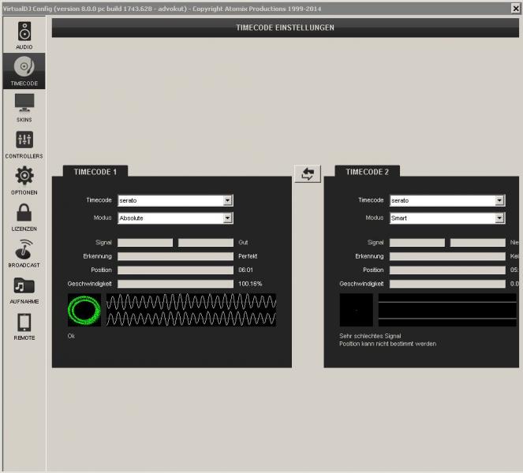
Task: Open the Remote device section
Action: tap(24, 326)
